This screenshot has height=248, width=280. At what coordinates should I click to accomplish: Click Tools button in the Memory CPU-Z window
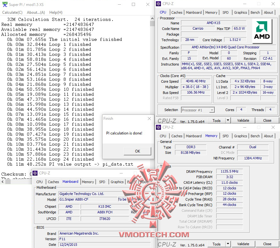point(217,244)
